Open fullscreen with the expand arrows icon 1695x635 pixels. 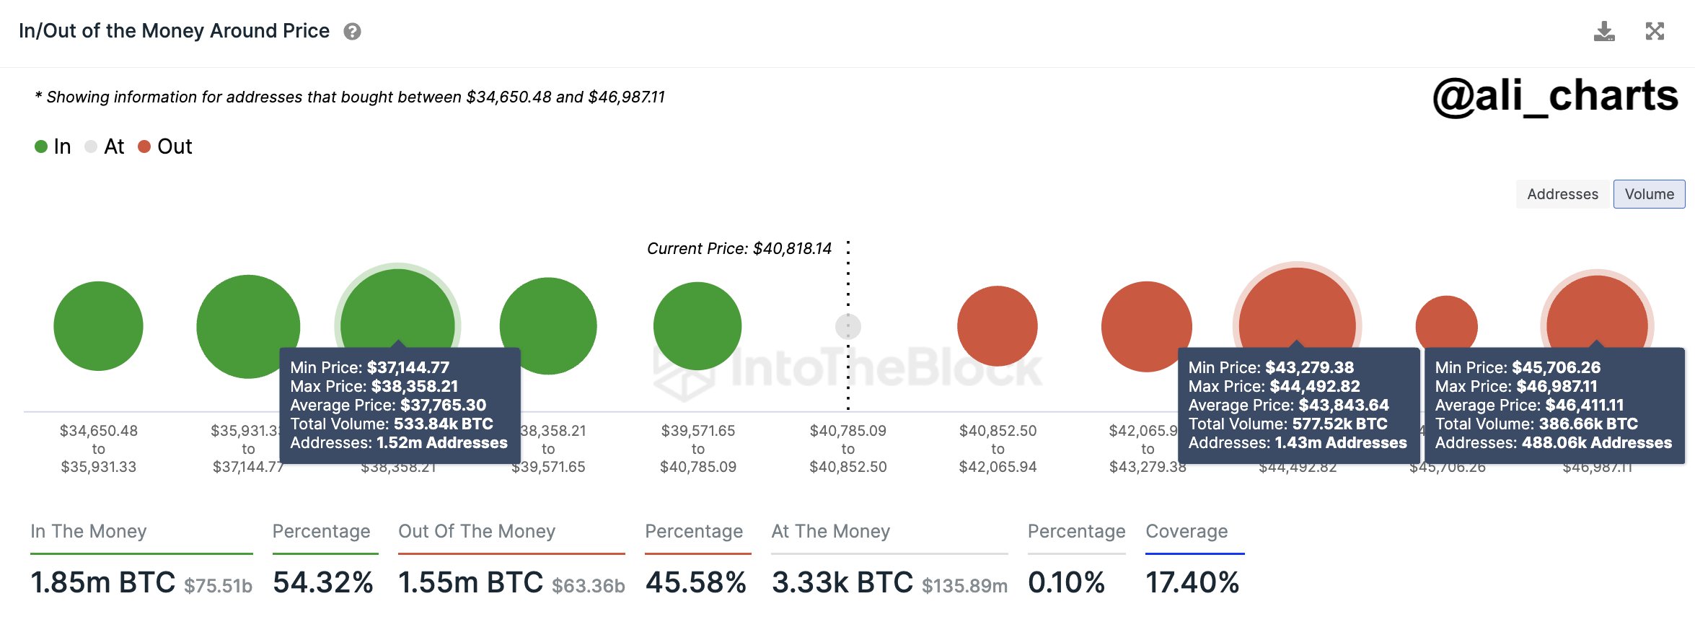point(1655,31)
